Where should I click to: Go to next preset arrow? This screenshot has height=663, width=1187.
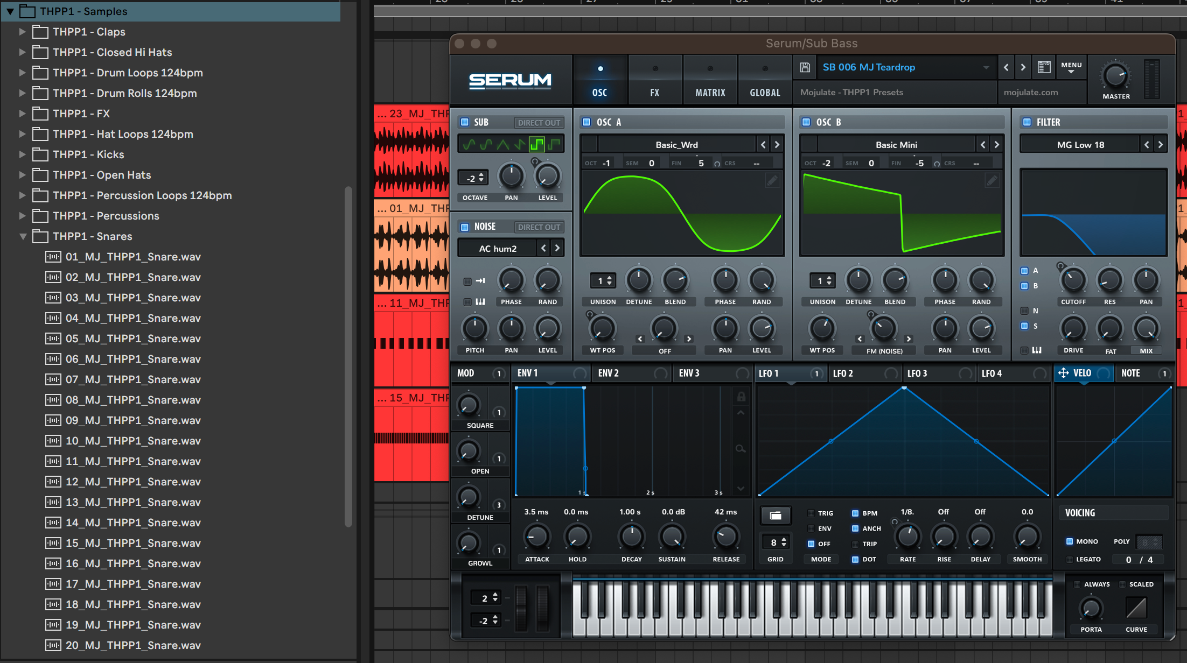point(1023,67)
